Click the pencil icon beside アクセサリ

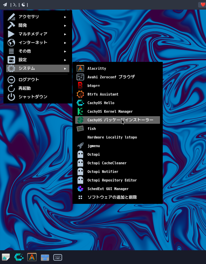11,17
